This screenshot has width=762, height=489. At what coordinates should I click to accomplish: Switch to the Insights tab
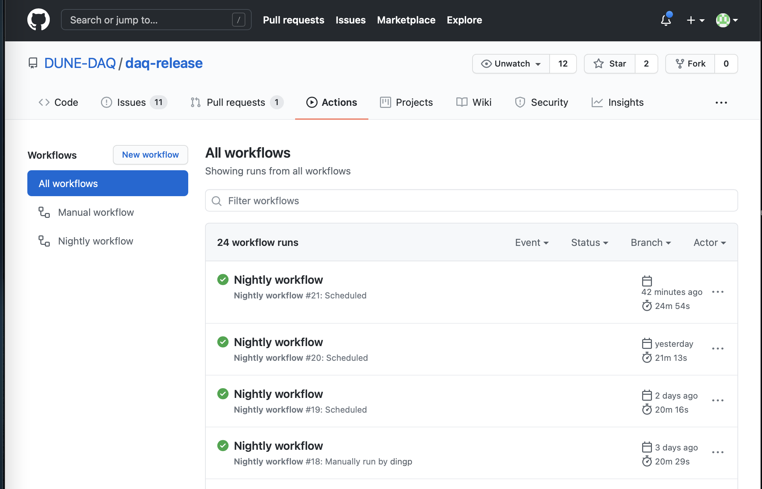618,102
